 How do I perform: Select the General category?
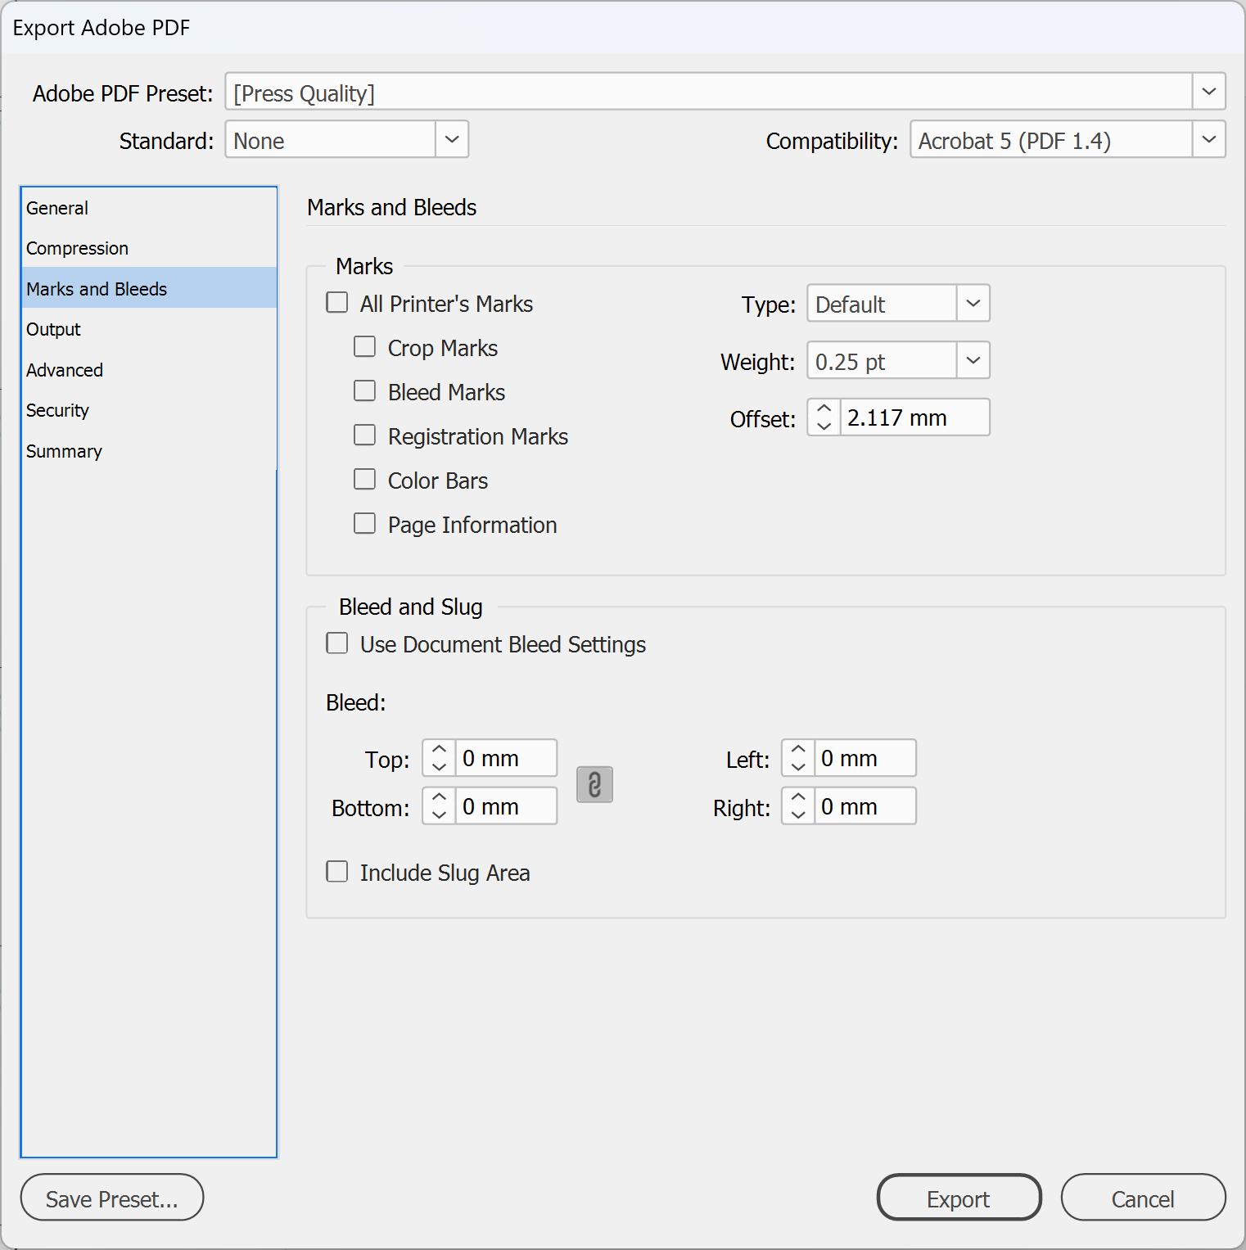(x=149, y=208)
